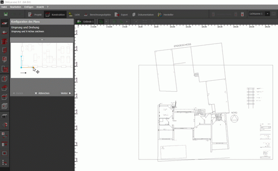Select the fourth sidebar tool, red square
Screen dimensions: 278x171
[x=5, y=51]
